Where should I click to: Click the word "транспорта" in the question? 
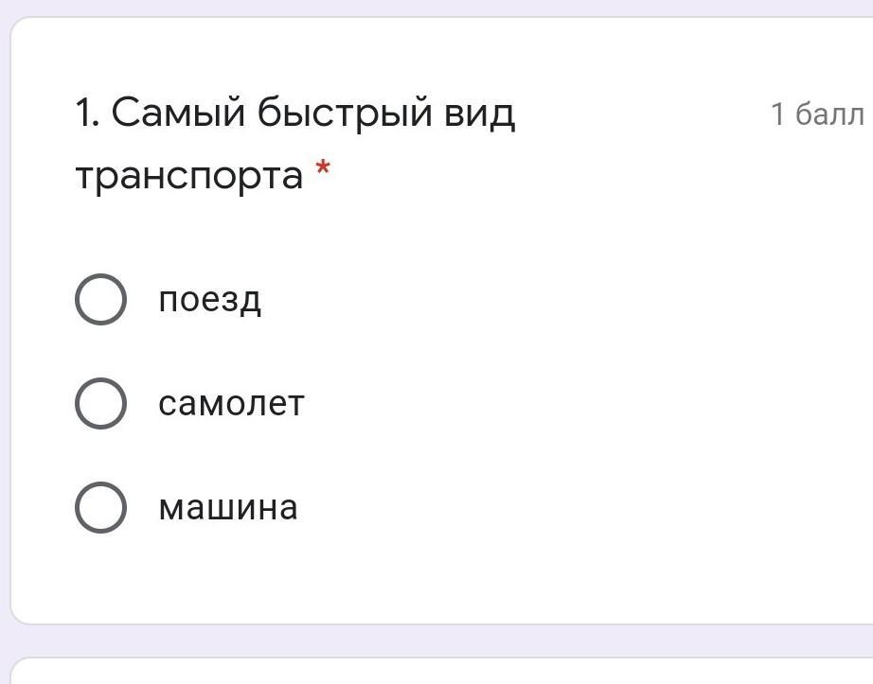tap(188, 176)
